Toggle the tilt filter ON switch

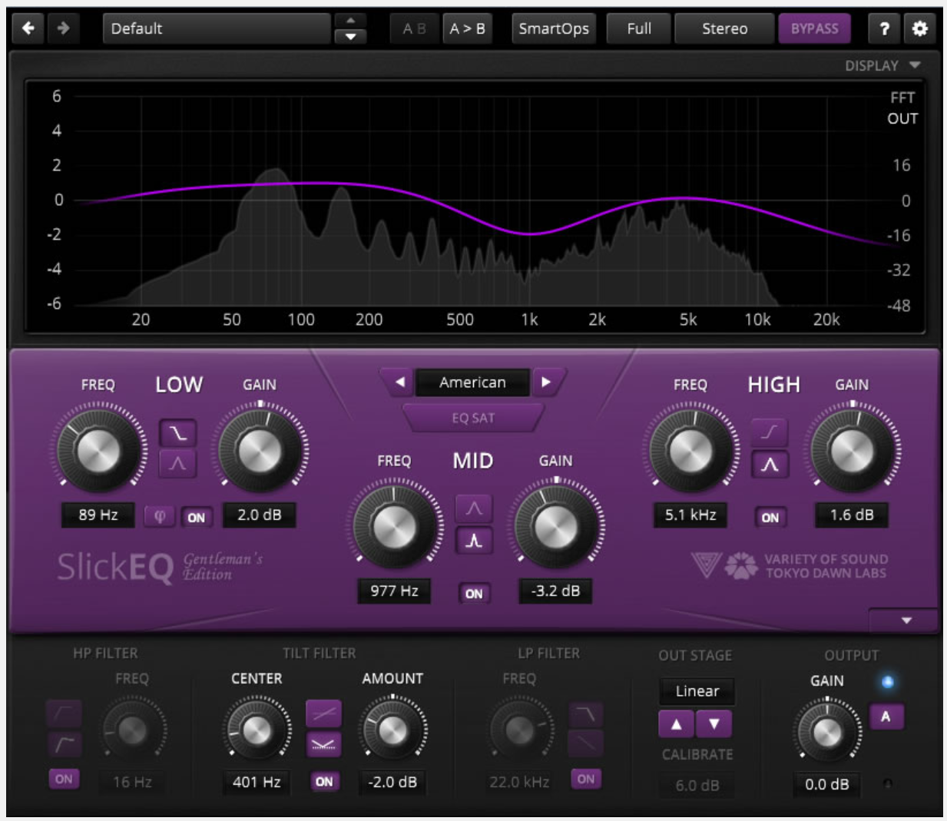tap(324, 781)
